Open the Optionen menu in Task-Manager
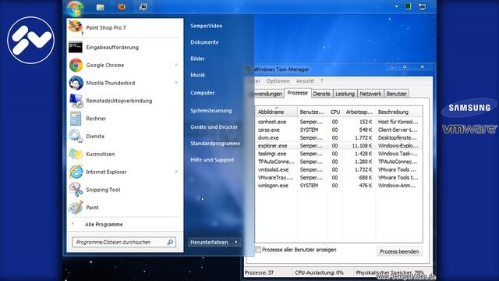The height and width of the screenshot is (281, 499). click(278, 81)
